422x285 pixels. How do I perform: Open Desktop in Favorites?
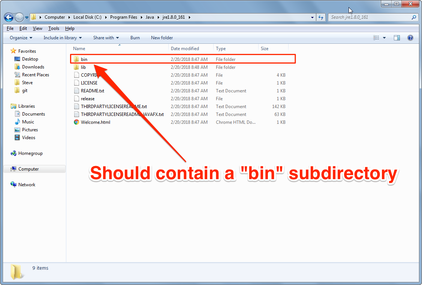coord(30,59)
